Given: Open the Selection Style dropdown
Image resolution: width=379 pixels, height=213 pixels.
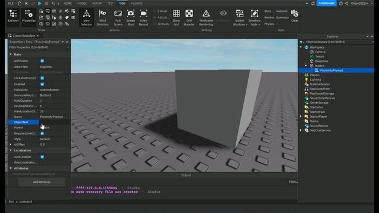Looking at the screenshot, I should pos(254,18).
